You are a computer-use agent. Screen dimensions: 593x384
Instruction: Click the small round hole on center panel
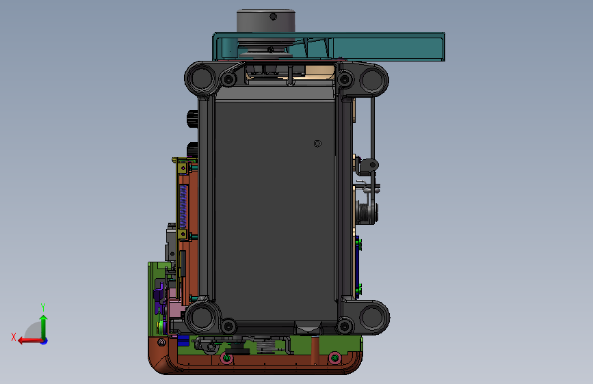(x=317, y=143)
